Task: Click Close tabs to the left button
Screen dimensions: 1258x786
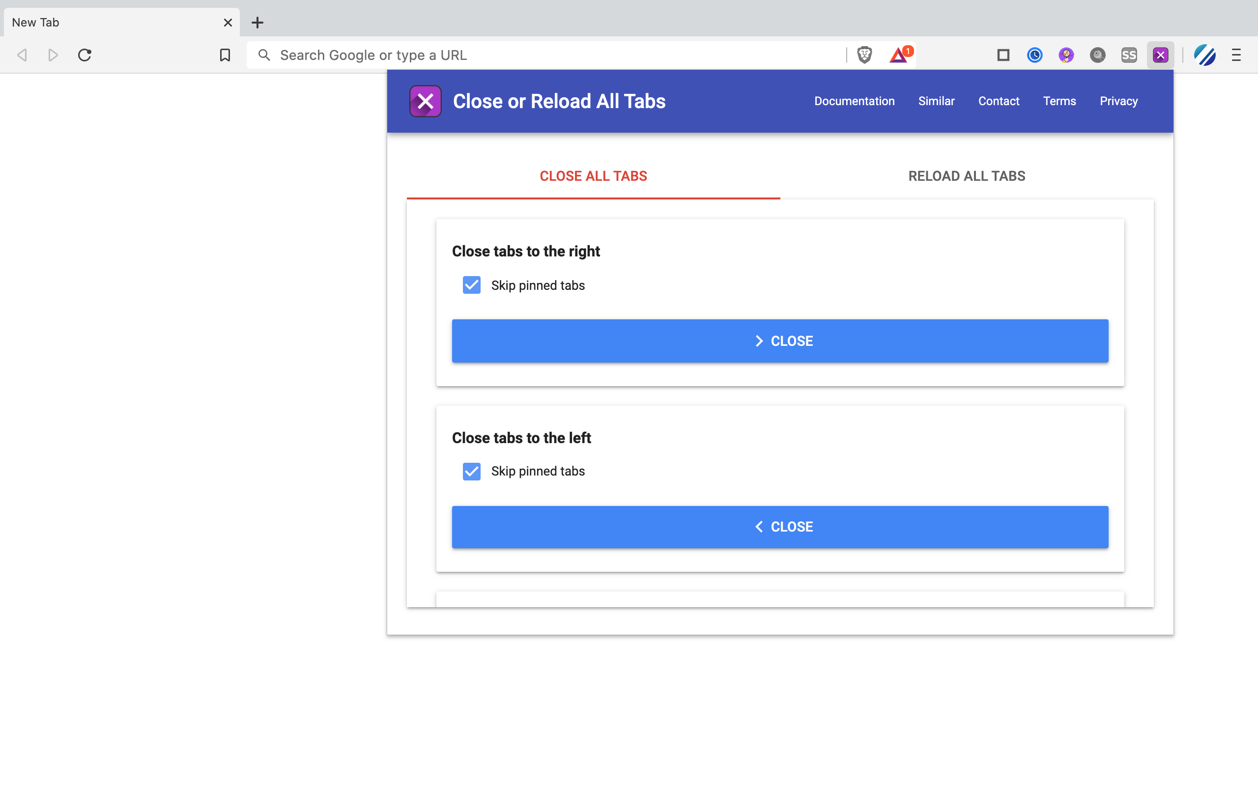Action: click(780, 526)
